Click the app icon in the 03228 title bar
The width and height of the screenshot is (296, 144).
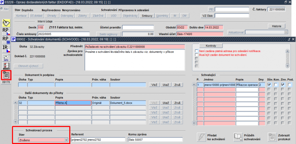pos(2,2)
